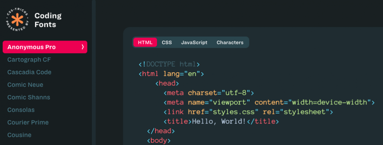Click the link href="styles.css" code line
Viewport: 383px width, 145px height.
tap(249, 112)
